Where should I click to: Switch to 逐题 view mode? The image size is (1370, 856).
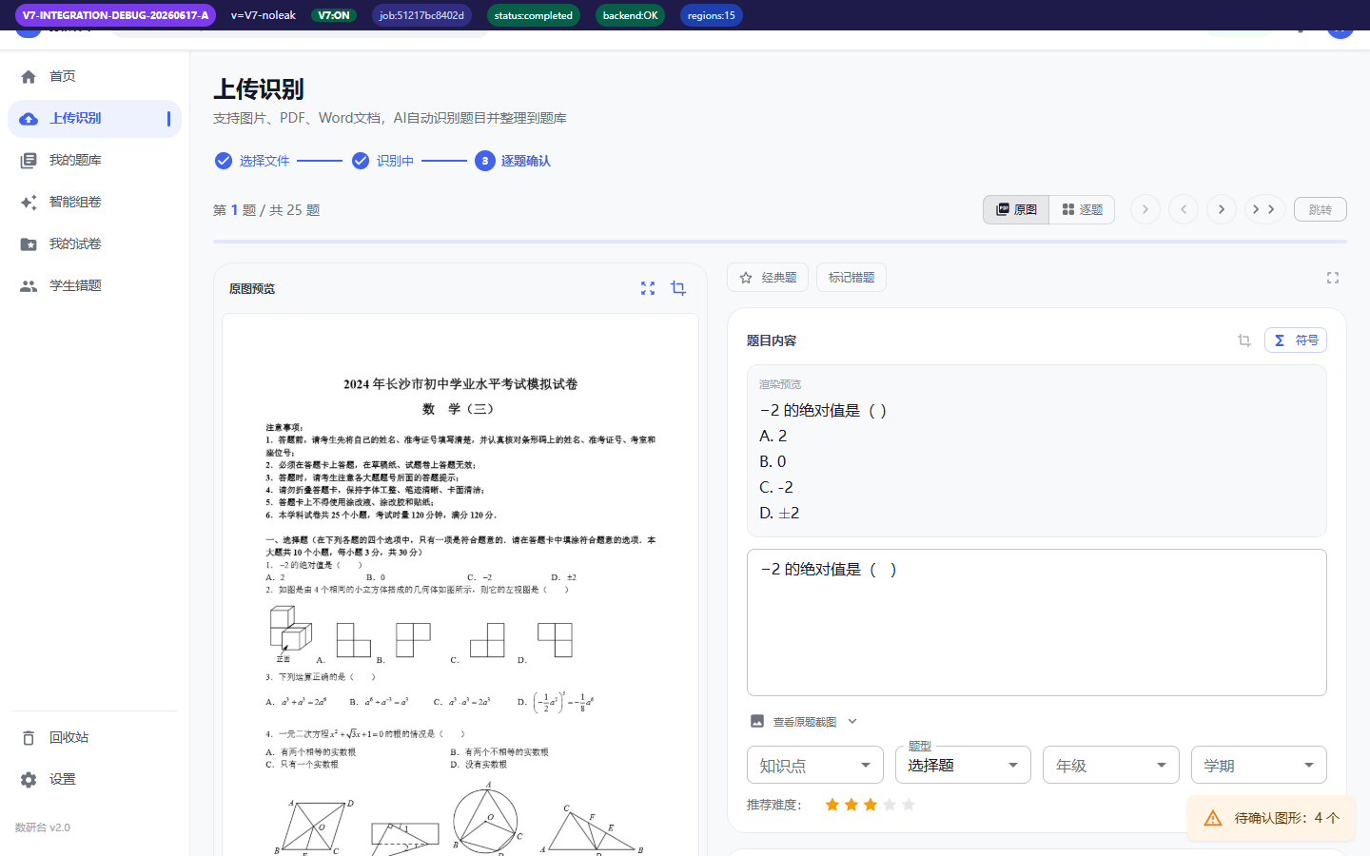(1082, 209)
